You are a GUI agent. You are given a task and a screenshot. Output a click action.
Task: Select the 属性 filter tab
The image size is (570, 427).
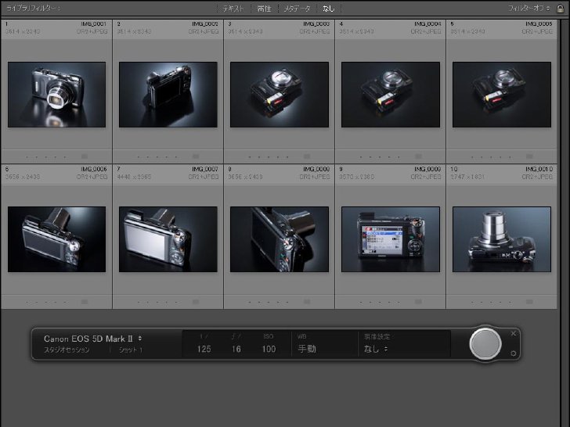point(265,9)
